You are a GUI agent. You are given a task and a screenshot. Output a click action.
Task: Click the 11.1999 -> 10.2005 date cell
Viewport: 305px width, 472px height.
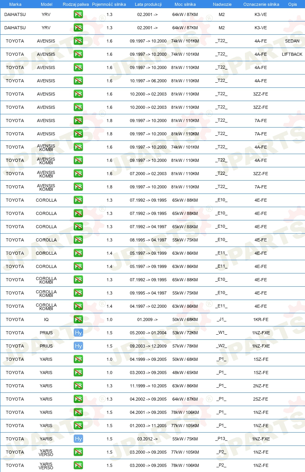tap(148, 386)
